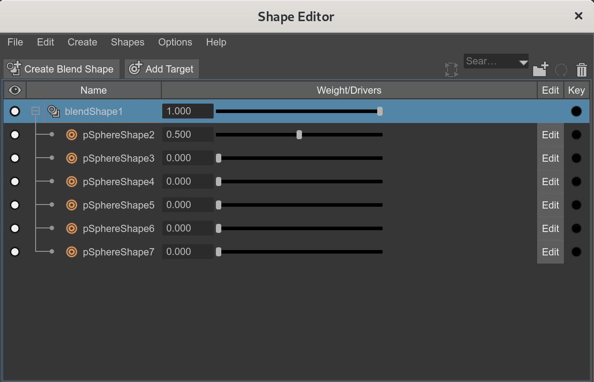Set key for pSphereShape3
Viewport: 594px width, 382px height.
click(x=576, y=158)
